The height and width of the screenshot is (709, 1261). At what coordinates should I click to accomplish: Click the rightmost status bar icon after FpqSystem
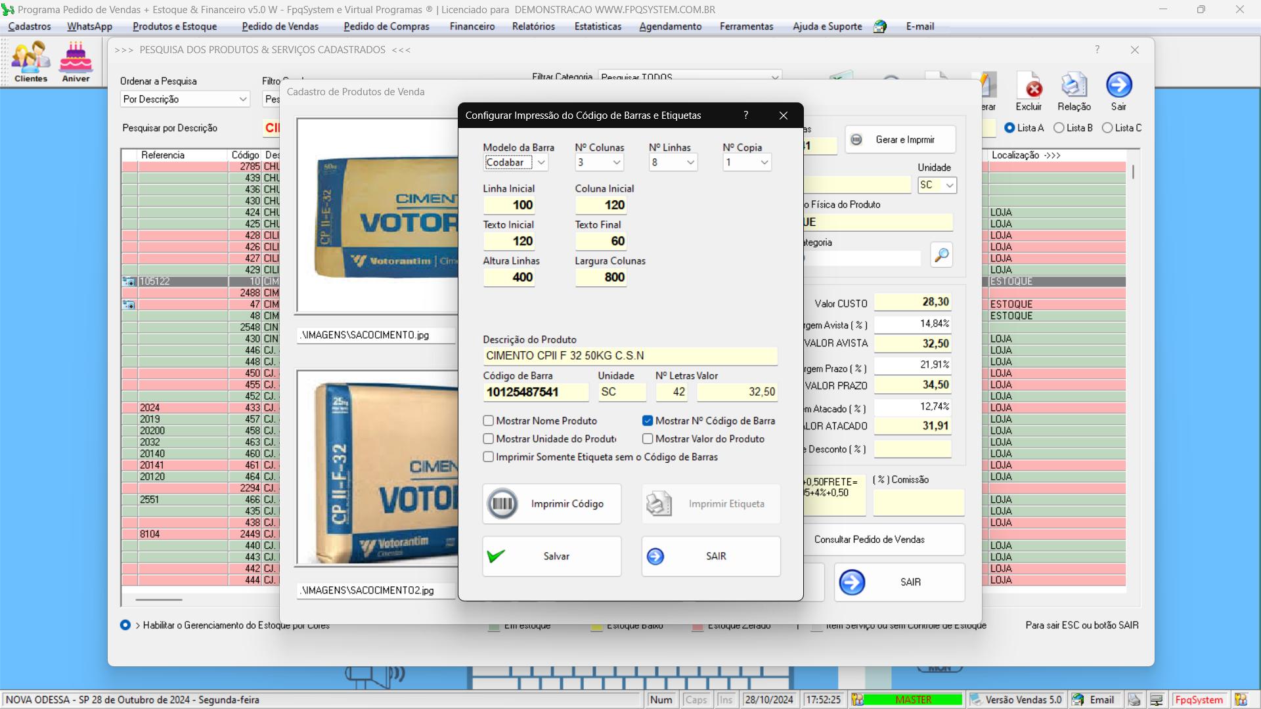coord(1241,700)
